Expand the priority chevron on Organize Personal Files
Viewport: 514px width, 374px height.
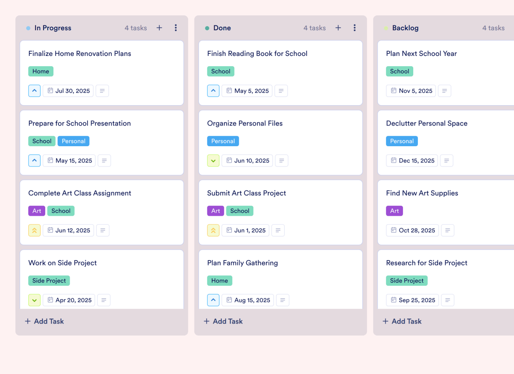[213, 160]
